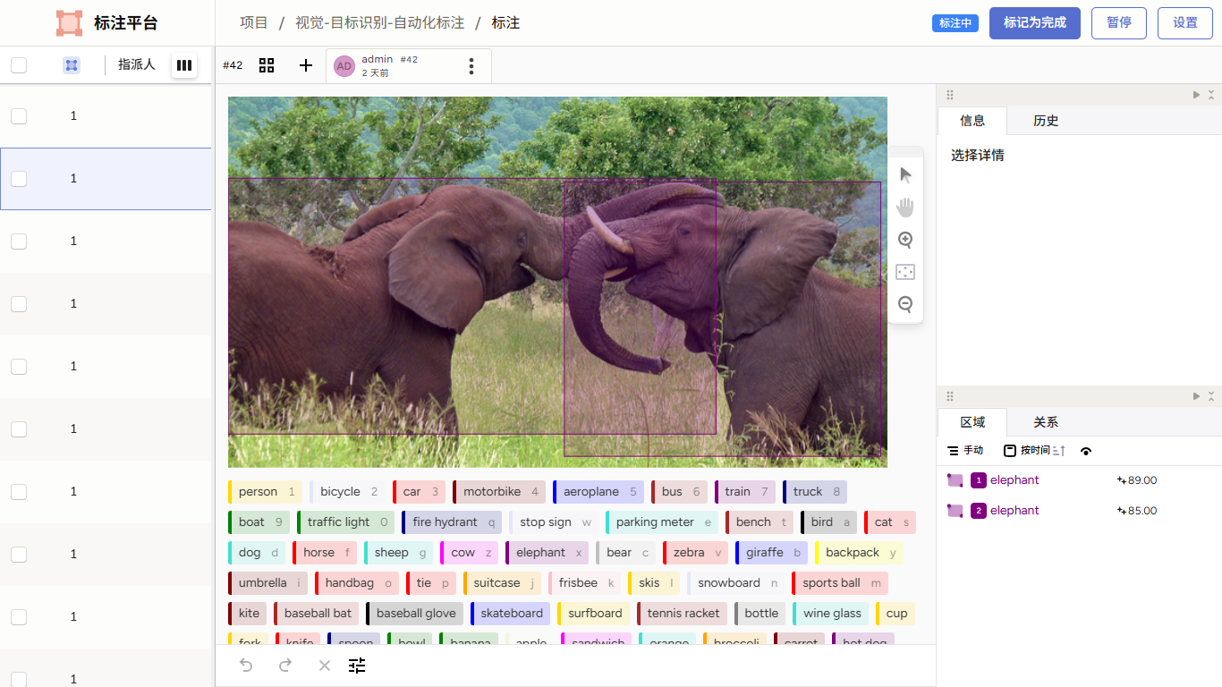Click 手动 grouping icon in regions panel
The height and width of the screenshot is (687, 1222).
point(953,451)
